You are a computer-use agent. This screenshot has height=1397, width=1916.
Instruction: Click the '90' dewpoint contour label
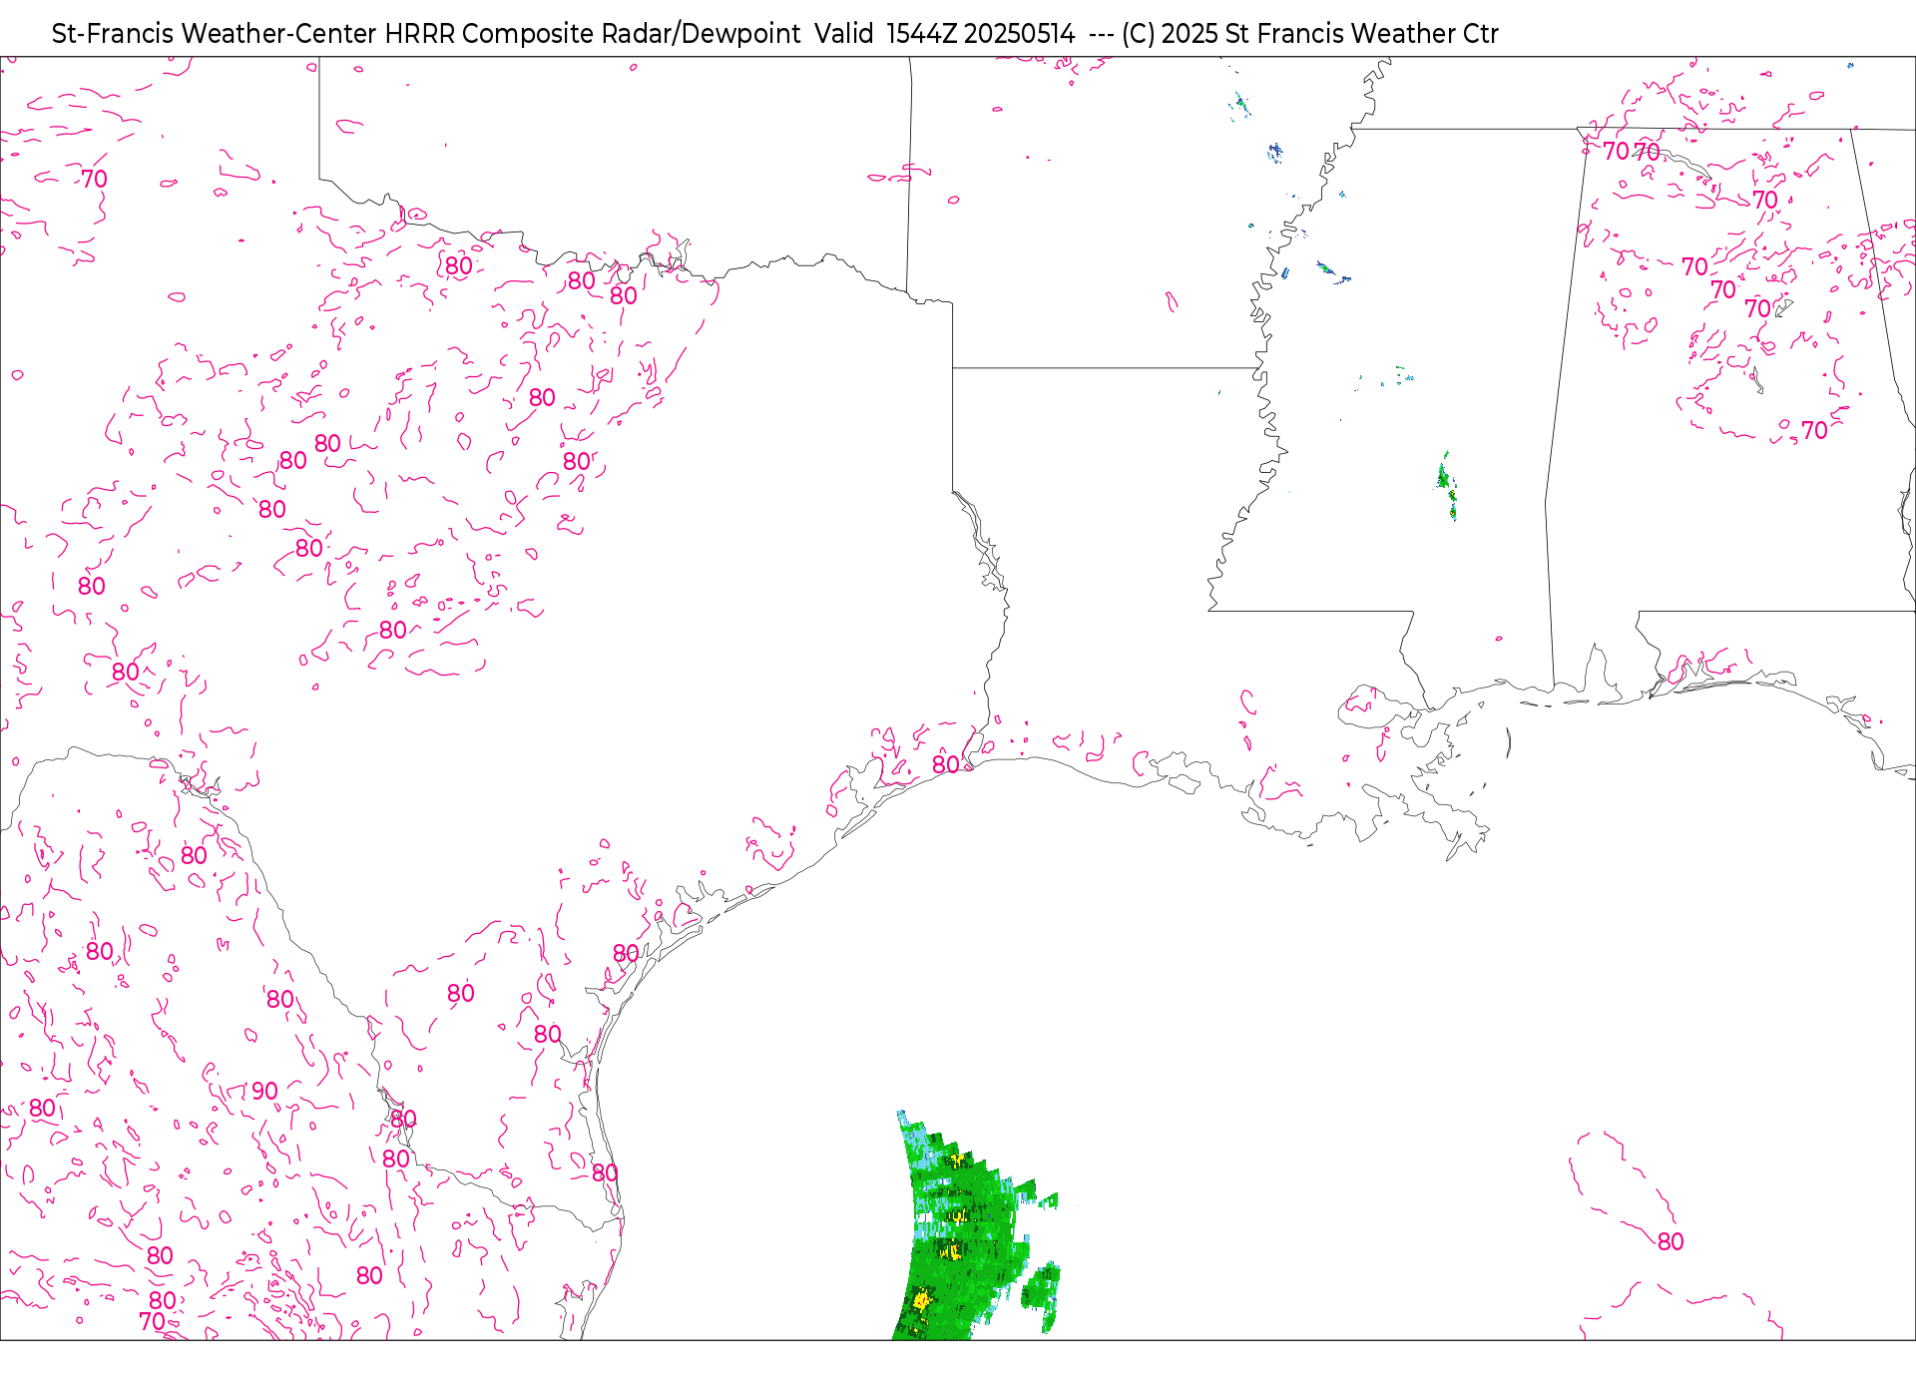(x=264, y=1091)
